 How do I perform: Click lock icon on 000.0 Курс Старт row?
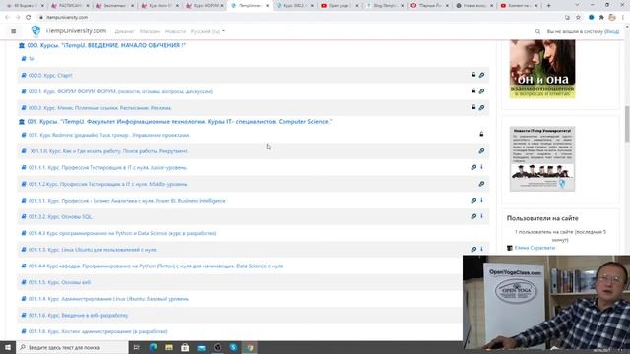473,75
